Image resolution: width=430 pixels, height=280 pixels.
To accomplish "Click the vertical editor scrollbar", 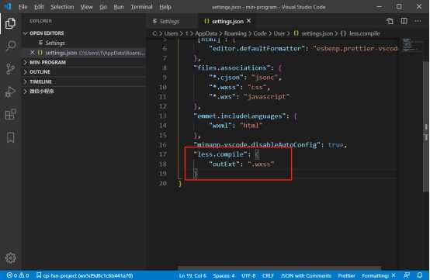I will [426, 126].
